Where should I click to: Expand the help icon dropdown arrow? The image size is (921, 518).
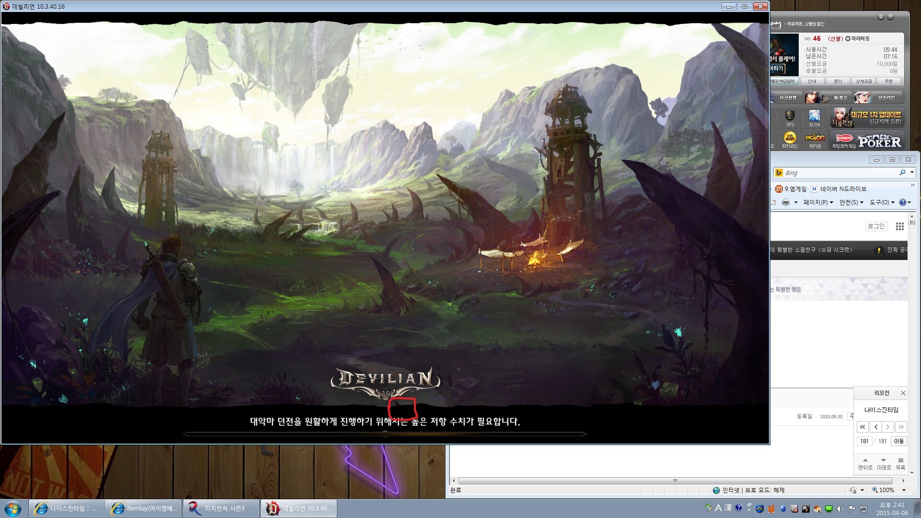pos(909,202)
